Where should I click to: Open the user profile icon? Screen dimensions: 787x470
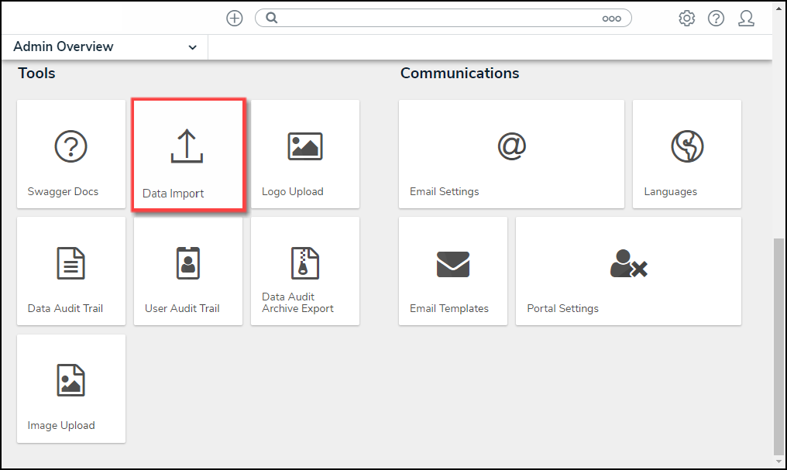746,18
